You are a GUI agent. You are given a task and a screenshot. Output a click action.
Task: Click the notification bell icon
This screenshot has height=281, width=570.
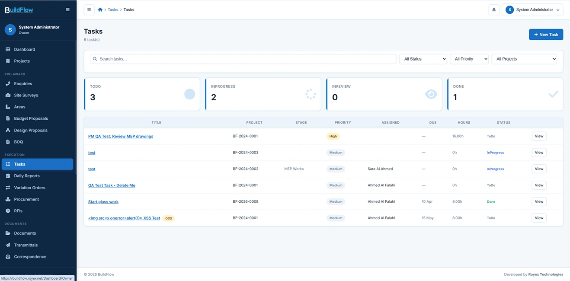493,10
